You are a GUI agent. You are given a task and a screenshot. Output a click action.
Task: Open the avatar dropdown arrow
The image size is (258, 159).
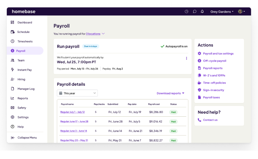244,11
